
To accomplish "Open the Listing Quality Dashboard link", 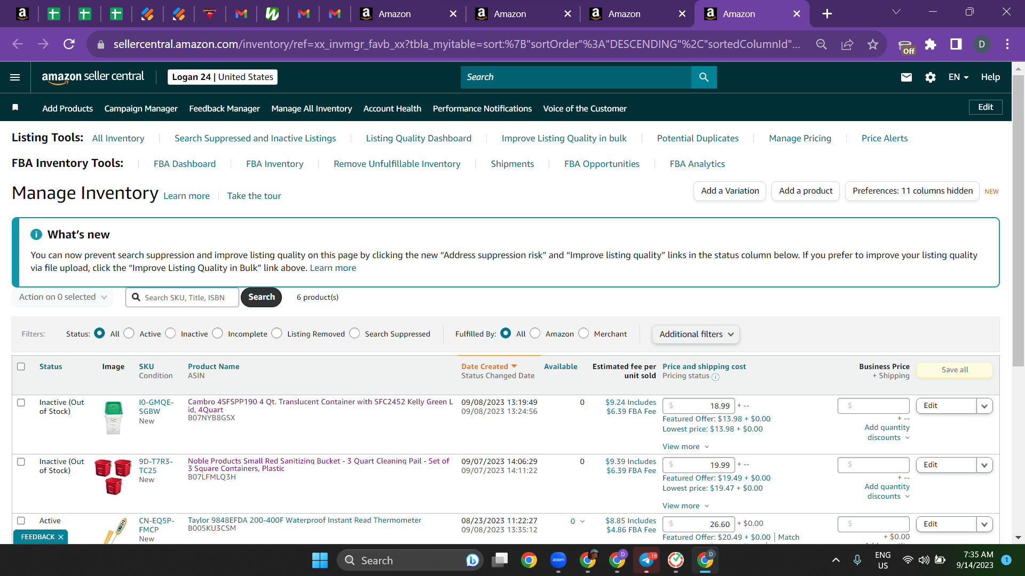I will (419, 138).
